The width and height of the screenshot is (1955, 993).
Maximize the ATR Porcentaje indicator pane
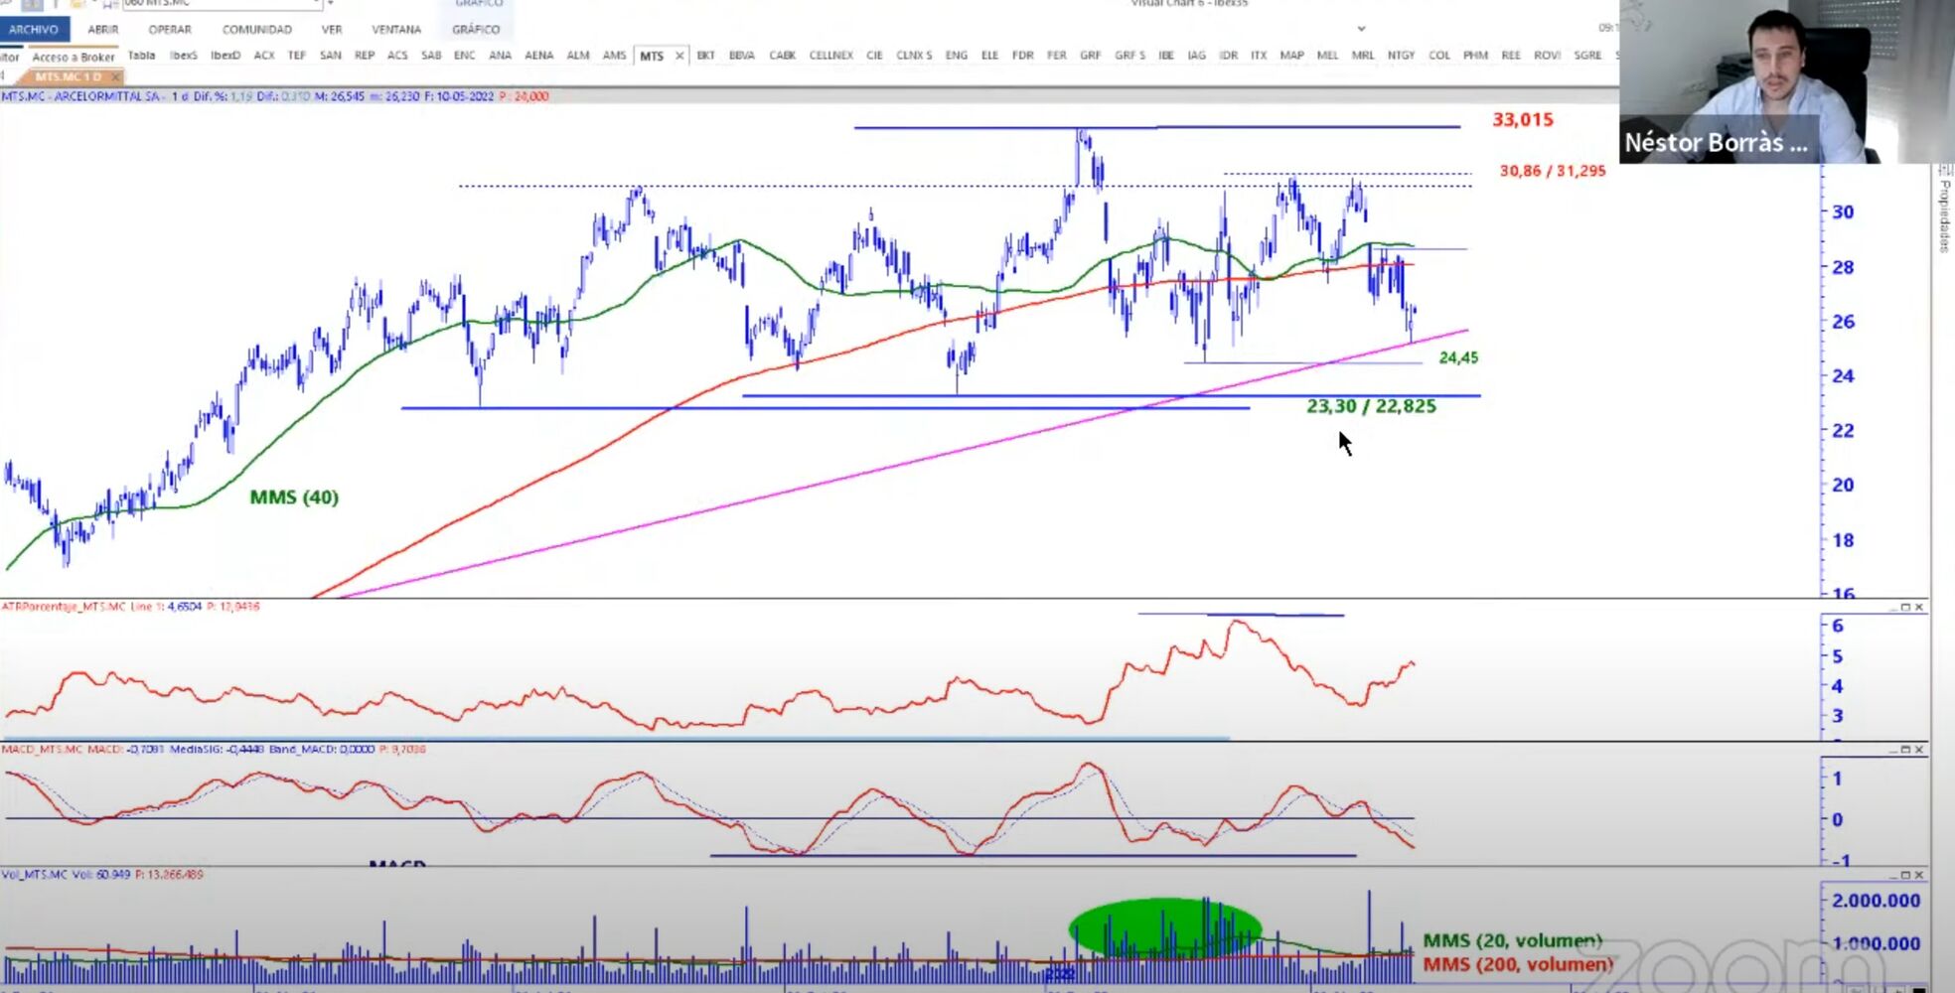1905,607
